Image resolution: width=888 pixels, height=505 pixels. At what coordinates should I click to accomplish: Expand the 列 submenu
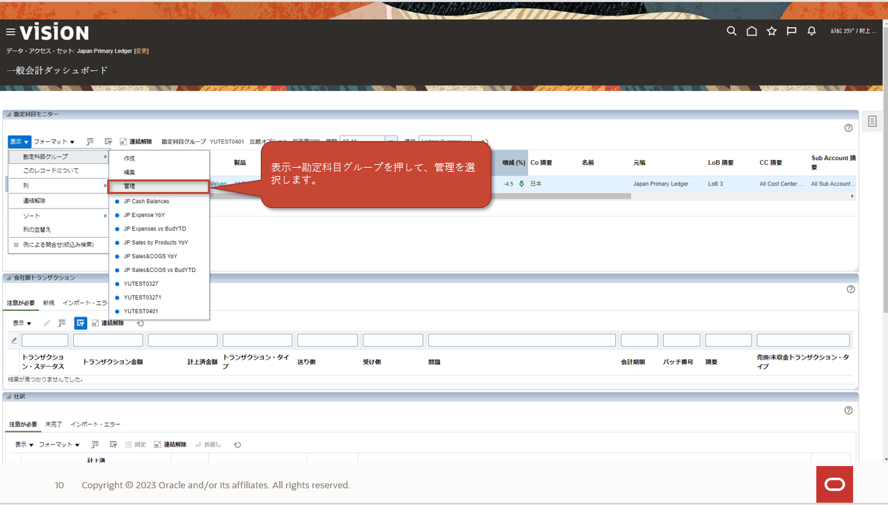(x=58, y=186)
